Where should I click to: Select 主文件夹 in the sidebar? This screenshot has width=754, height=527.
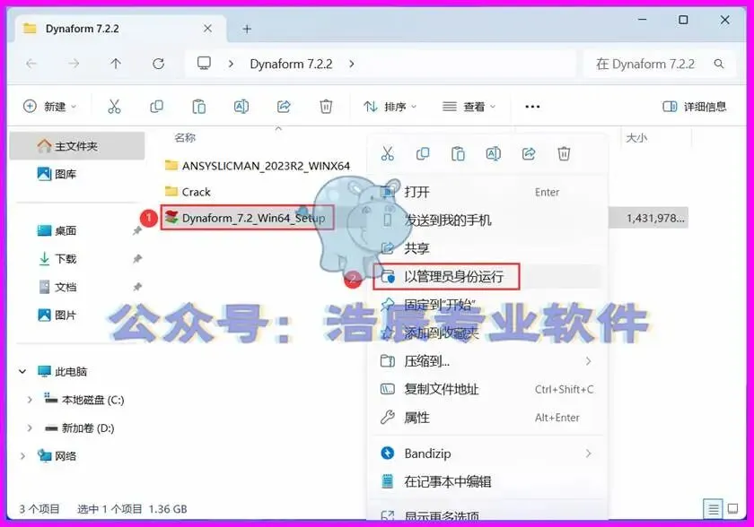point(77,146)
